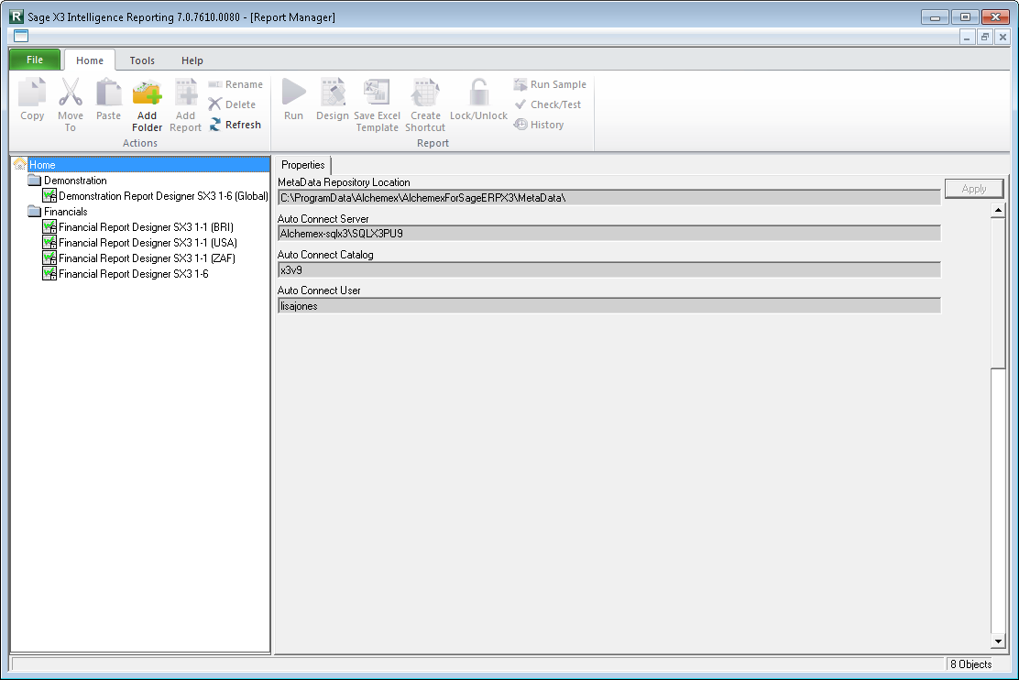This screenshot has width=1019, height=680.
Task: Click the Create Shortcut icon
Action: [426, 93]
